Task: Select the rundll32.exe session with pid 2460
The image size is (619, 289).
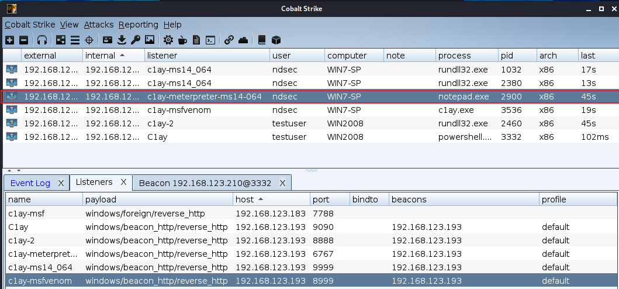Action: [x=311, y=123]
